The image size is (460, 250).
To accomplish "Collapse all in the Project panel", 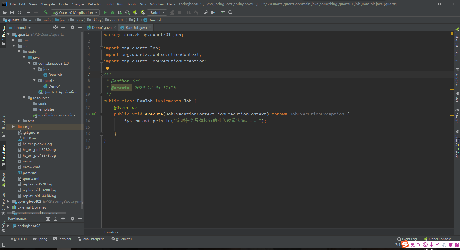I will coord(63,27).
